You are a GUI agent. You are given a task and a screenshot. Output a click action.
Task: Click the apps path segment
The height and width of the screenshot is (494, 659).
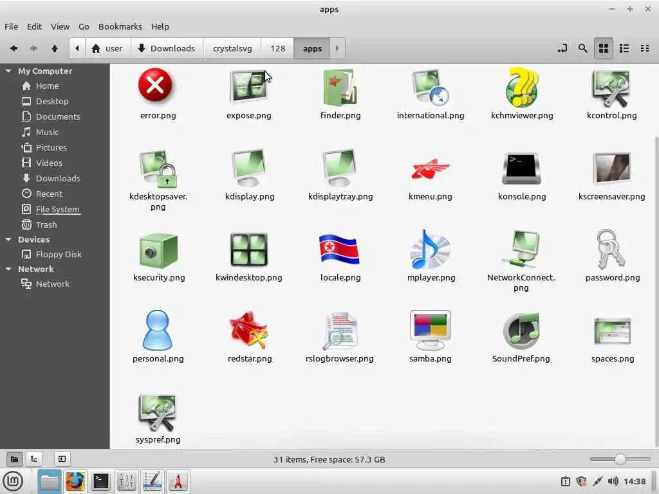click(312, 48)
